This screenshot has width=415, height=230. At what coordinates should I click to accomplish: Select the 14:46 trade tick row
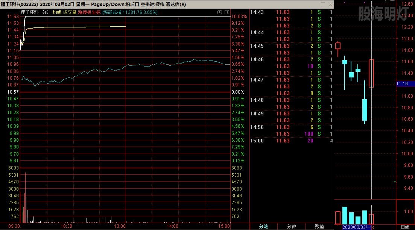pos(291,59)
